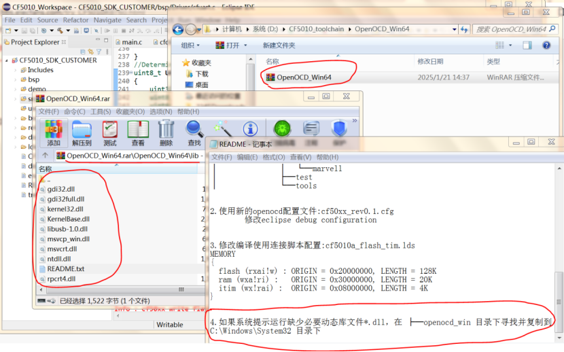Select OpenOCD_Win64 archive in Explorer file list
The image size is (564, 352).
[299, 77]
